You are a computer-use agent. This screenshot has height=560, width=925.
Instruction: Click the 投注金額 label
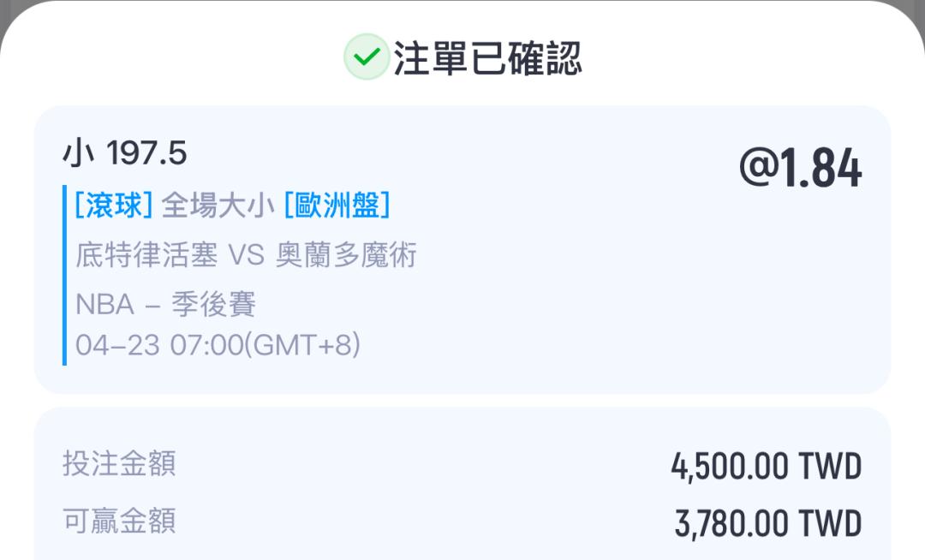[x=119, y=464]
